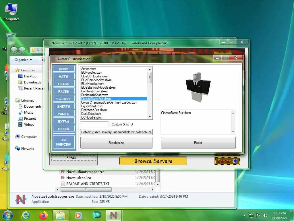This screenshot has height=221, width=294.
Task: Open the Windows Start menu
Action: (8, 215)
